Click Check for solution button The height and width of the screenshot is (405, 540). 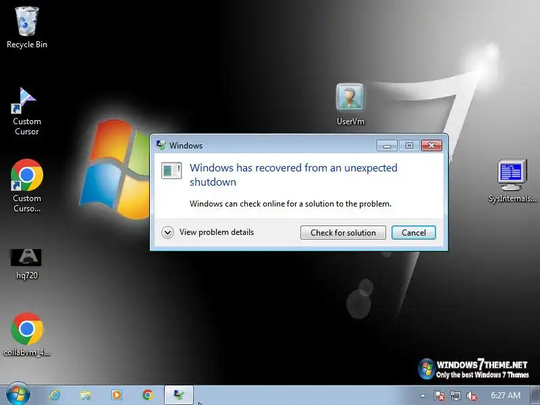coord(343,232)
